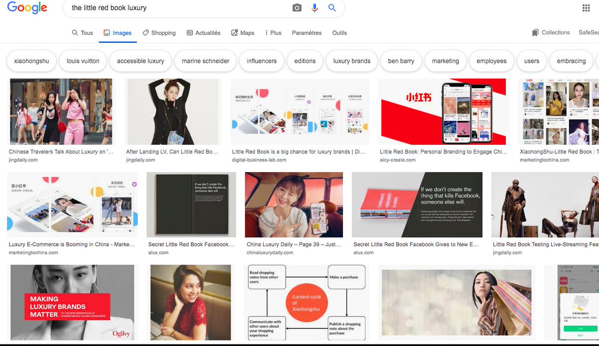599x346 pixels.
Task: Start voice search with microphone icon
Action: pos(314,7)
